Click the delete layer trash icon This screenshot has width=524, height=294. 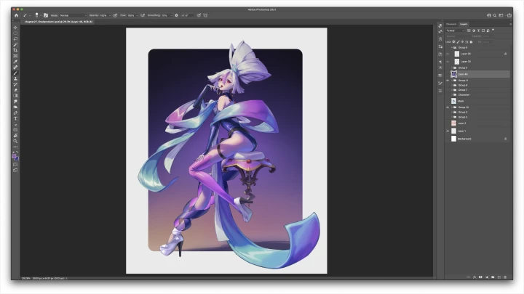tap(505, 276)
